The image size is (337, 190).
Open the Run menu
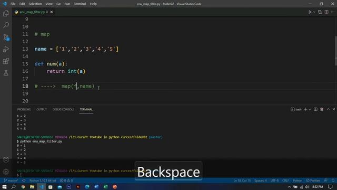[67, 4]
